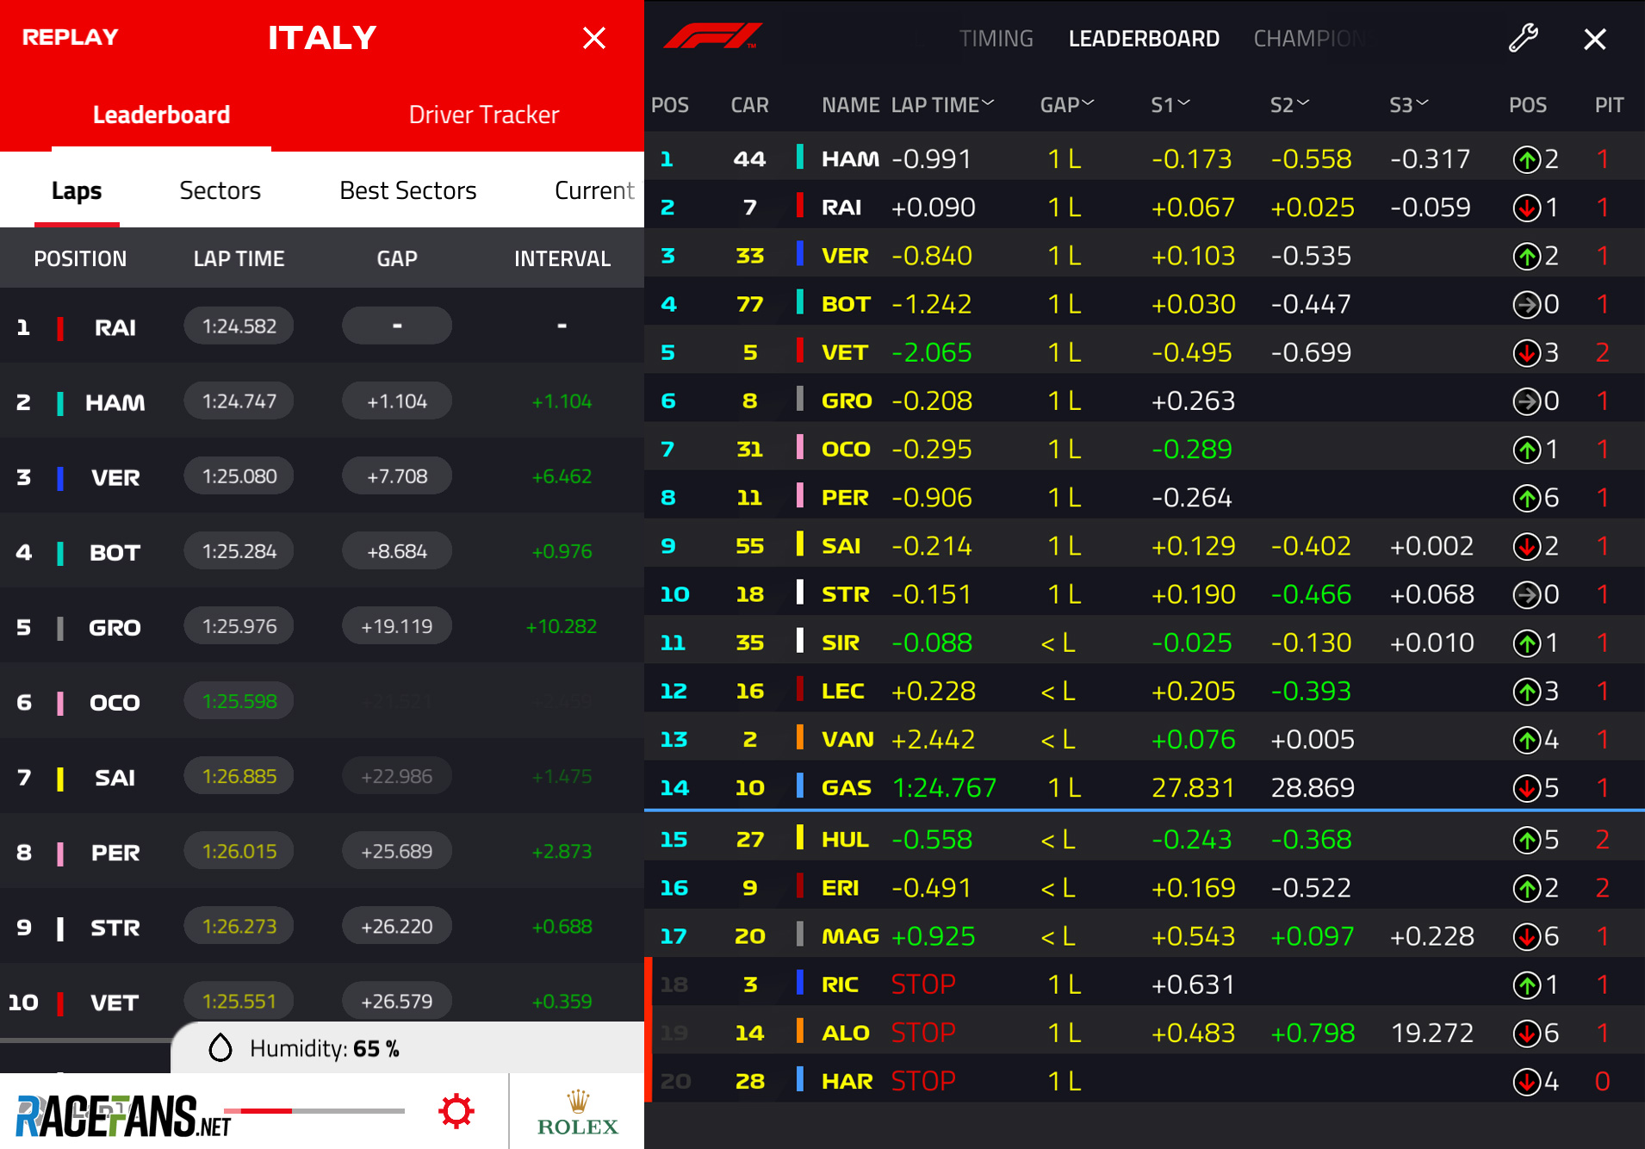
Task: Click HAM teal team color bar
Action: pyautogui.click(x=60, y=403)
